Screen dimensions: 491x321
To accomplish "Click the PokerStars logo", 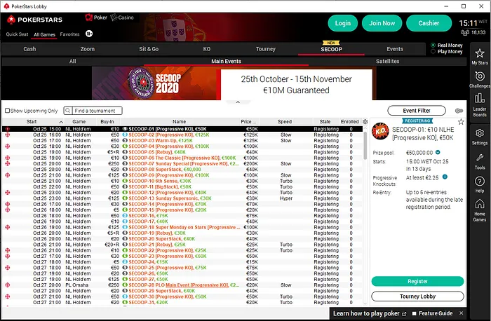I will [35, 20].
